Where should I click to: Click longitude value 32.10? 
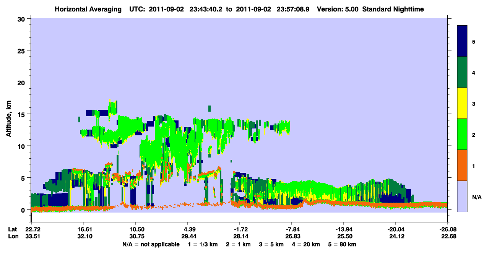click(x=83, y=236)
